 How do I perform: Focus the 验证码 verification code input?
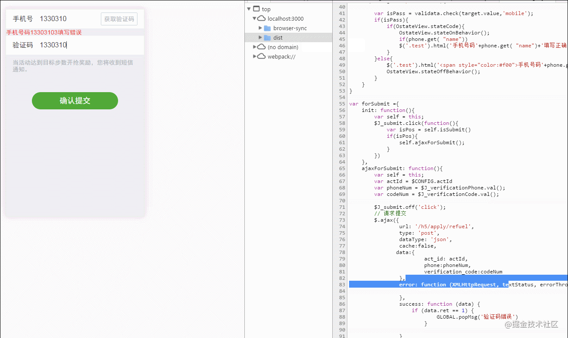coord(91,45)
